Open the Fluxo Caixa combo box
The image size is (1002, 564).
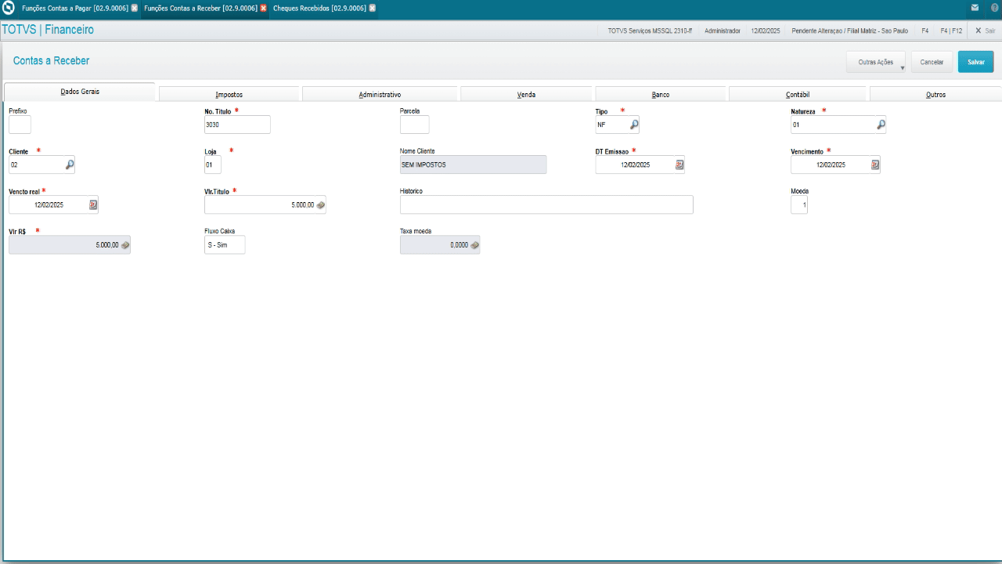tap(225, 245)
